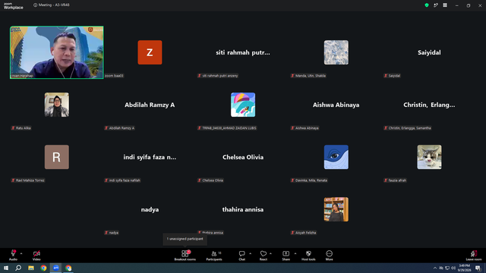Expand the Audio options arrow
Image resolution: width=486 pixels, height=273 pixels.
21,253
